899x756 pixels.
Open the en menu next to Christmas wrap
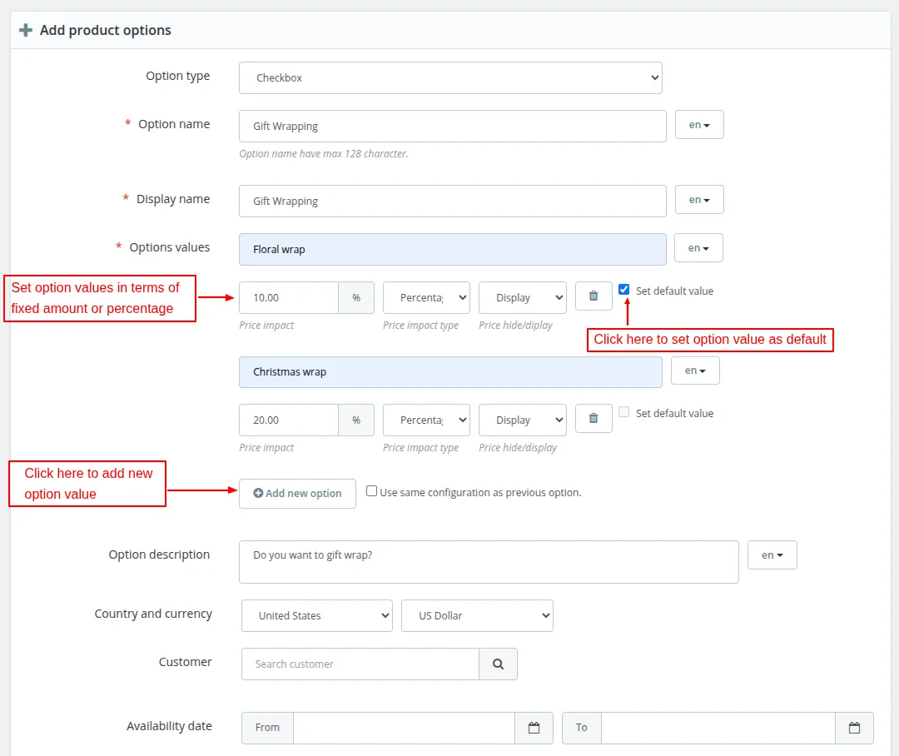[695, 370]
